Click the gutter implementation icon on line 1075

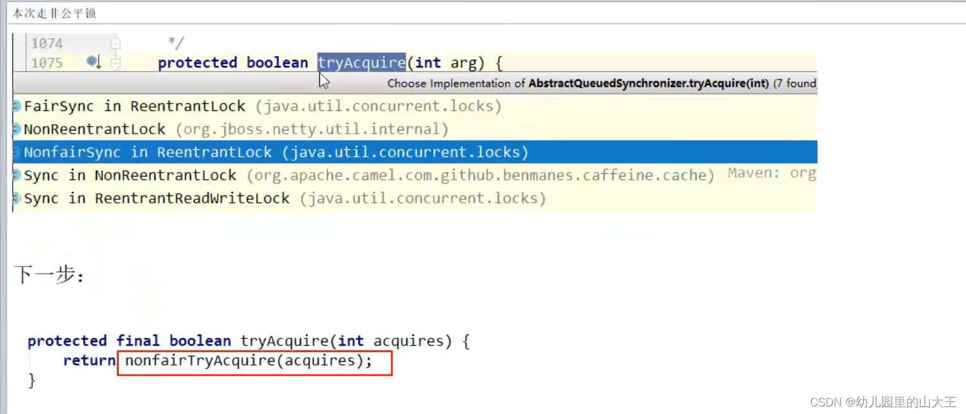[x=93, y=62]
